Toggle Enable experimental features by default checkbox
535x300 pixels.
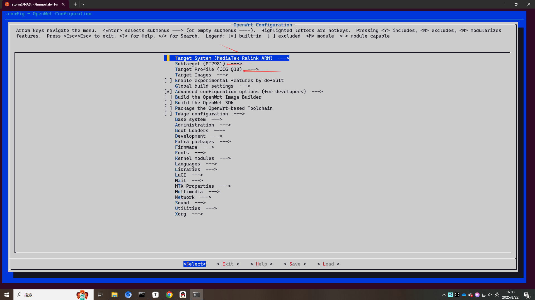coord(168,81)
